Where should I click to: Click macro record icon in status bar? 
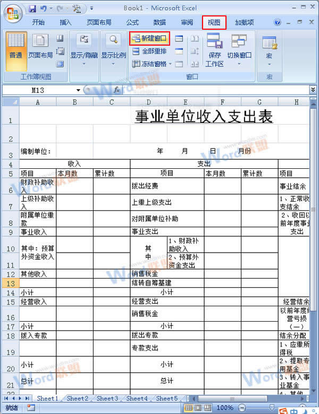(x=31, y=408)
